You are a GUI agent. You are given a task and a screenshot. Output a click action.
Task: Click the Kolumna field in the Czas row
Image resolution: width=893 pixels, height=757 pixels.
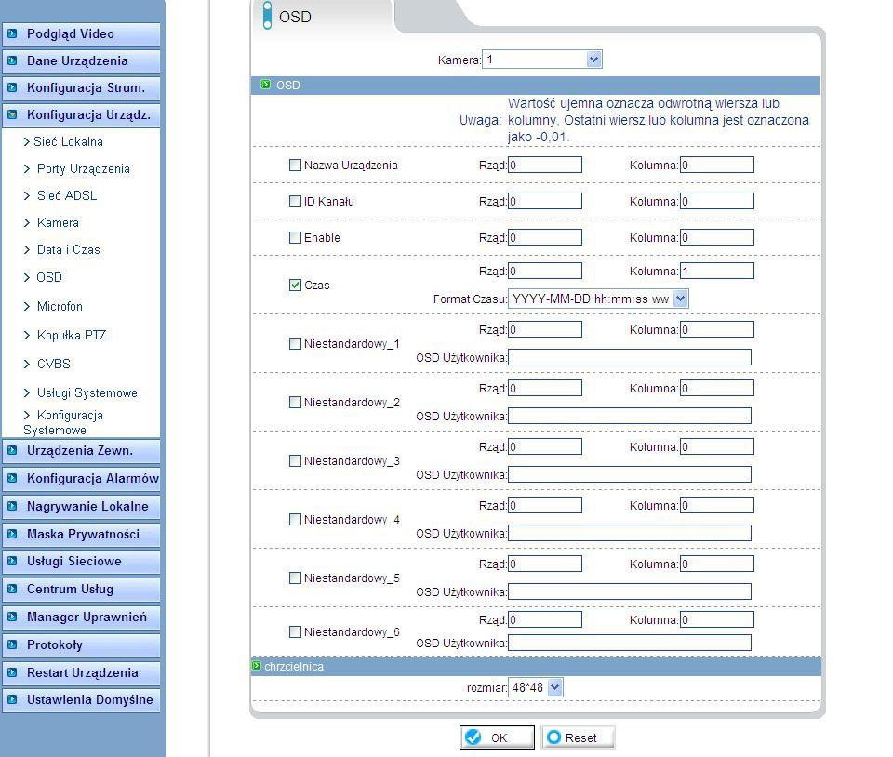[717, 271]
